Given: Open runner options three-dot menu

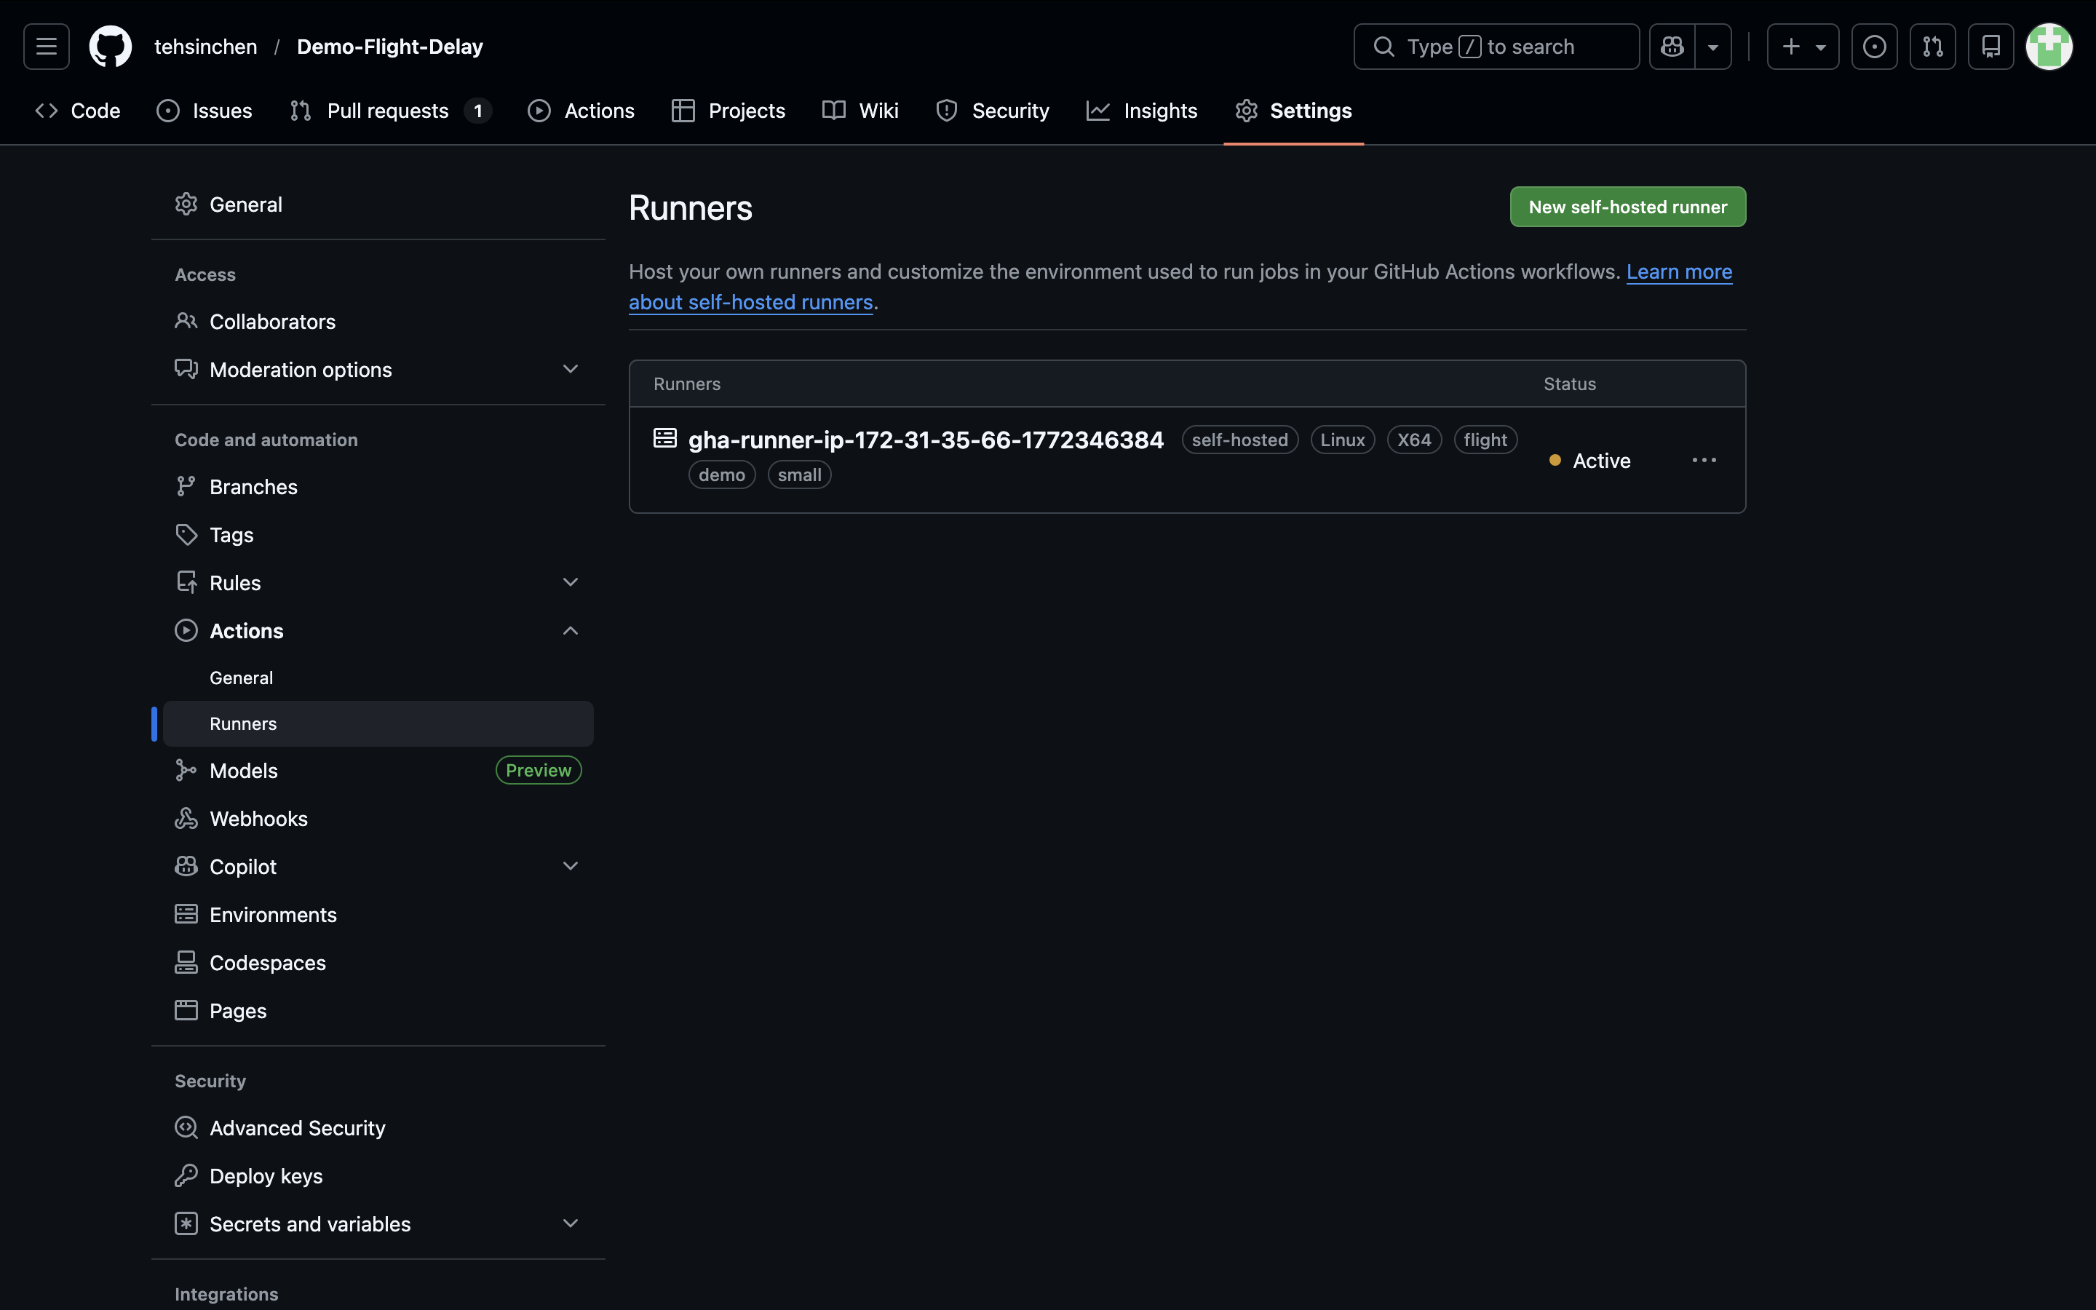Looking at the screenshot, I should point(1704,460).
